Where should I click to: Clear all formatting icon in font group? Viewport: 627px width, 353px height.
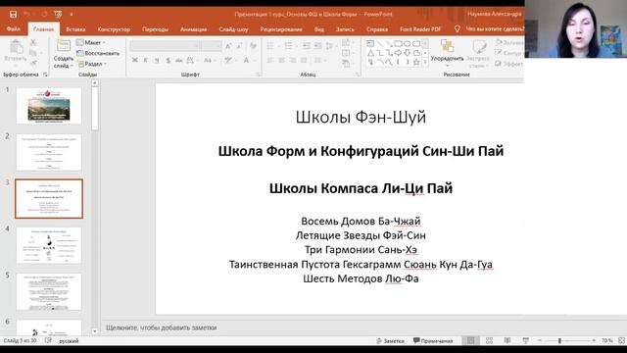pyautogui.click(x=253, y=46)
